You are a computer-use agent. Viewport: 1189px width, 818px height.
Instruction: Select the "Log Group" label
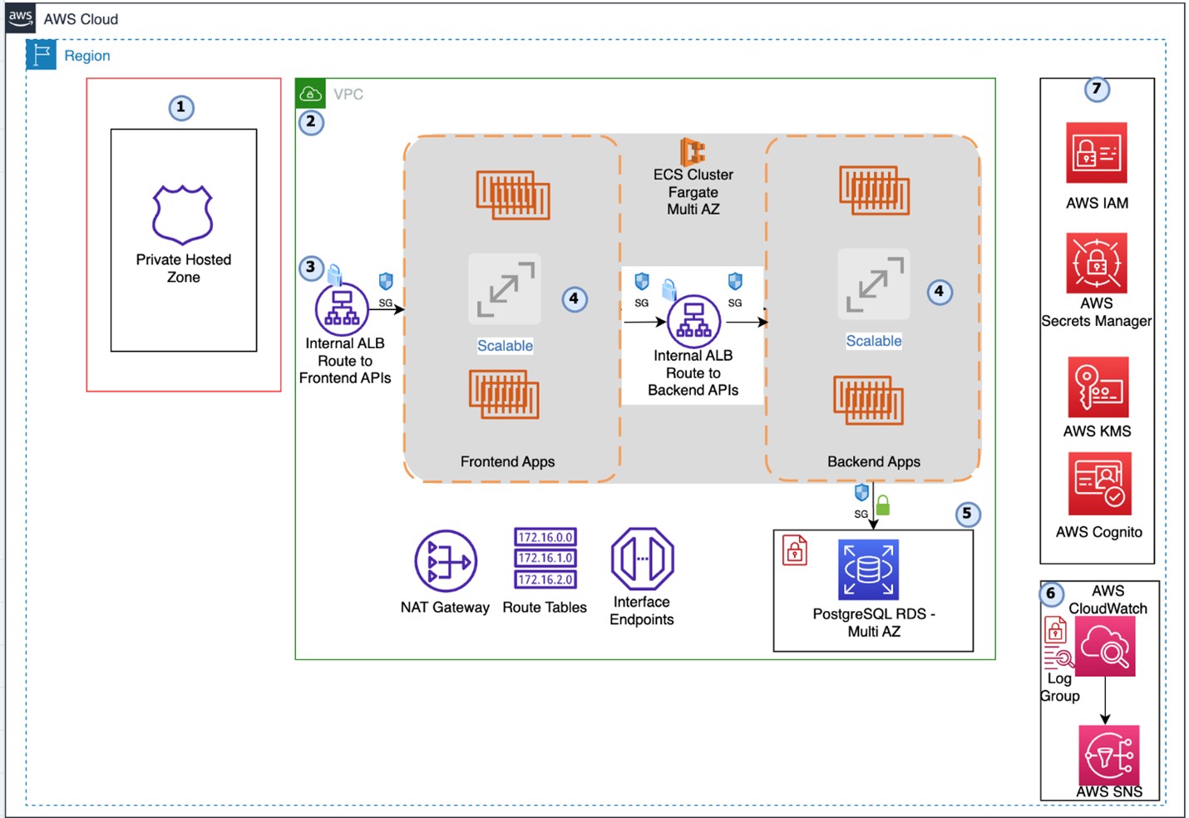1059,687
